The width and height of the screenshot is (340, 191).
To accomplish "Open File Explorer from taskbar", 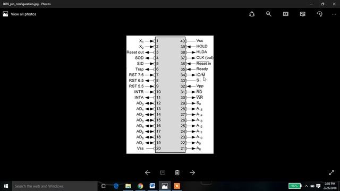I will coord(128,186).
